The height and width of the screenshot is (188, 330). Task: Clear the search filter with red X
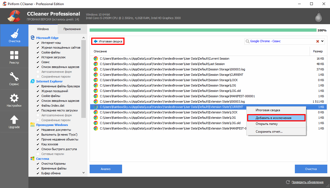318,41
